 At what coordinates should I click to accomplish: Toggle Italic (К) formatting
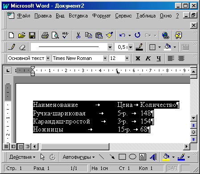(148, 58)
